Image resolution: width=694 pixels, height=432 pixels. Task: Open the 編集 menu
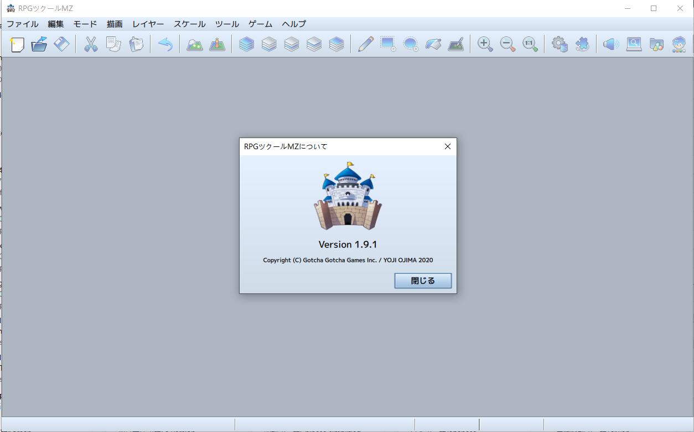click(56, 24)
